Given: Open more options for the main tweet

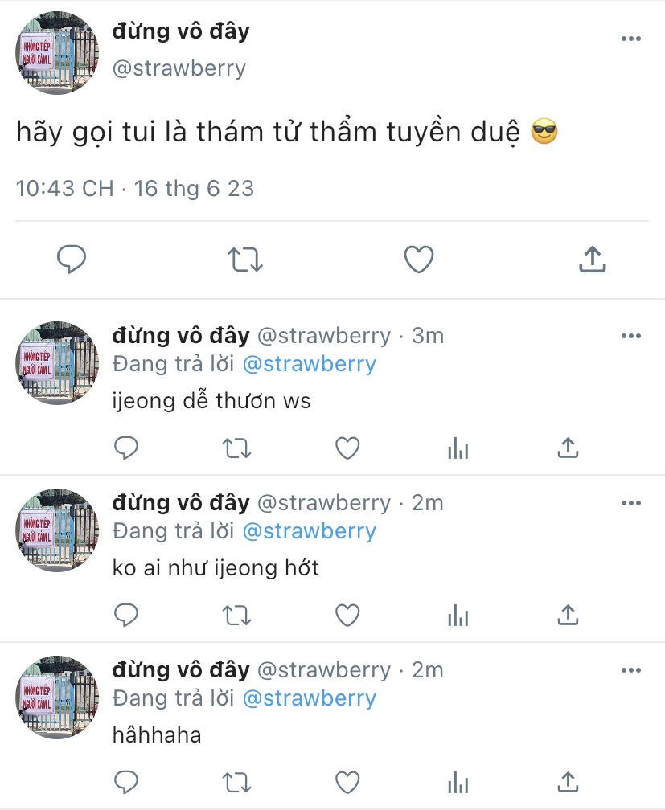Looking at the screenshot, I should pyautogui.click(x=631, y=39).
